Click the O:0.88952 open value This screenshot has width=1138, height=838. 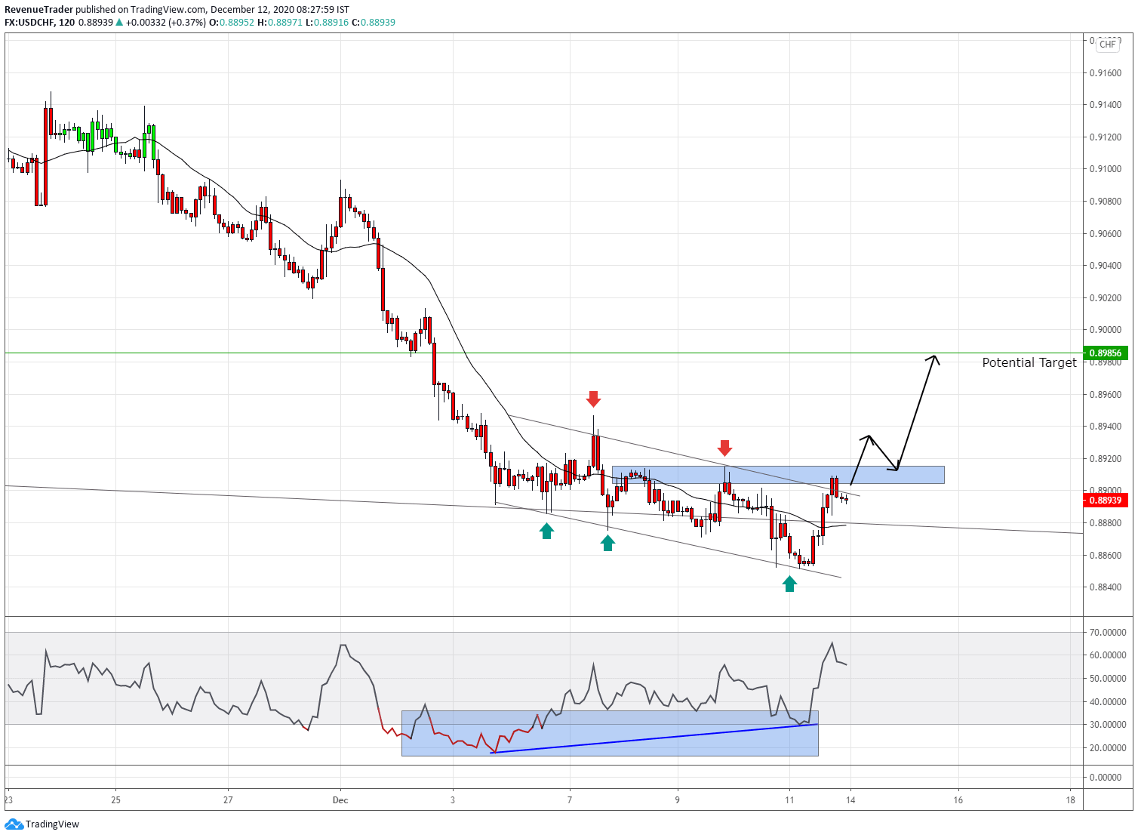tap(232, 23)
